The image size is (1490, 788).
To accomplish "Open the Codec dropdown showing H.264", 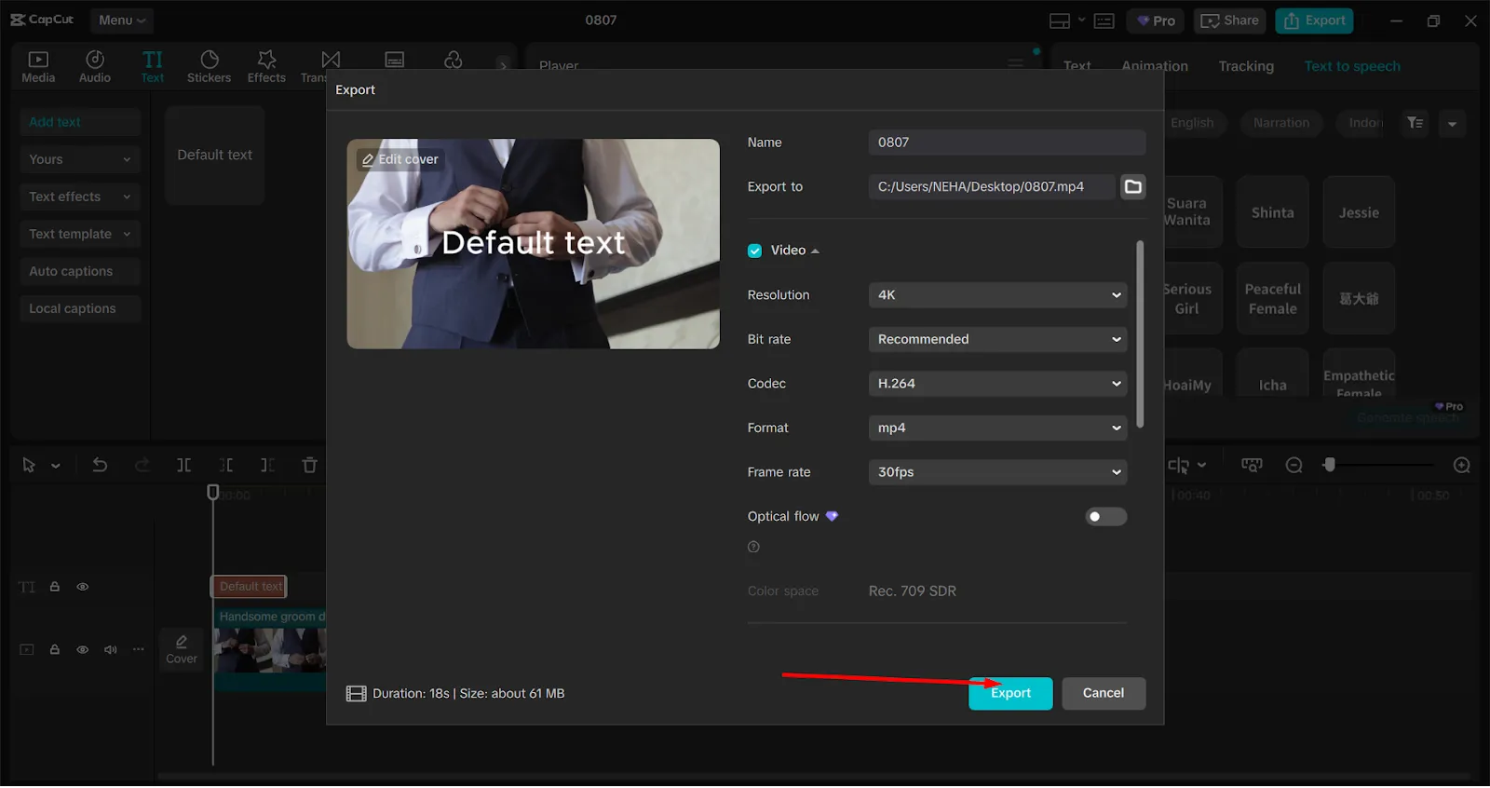I will [997, 384].
